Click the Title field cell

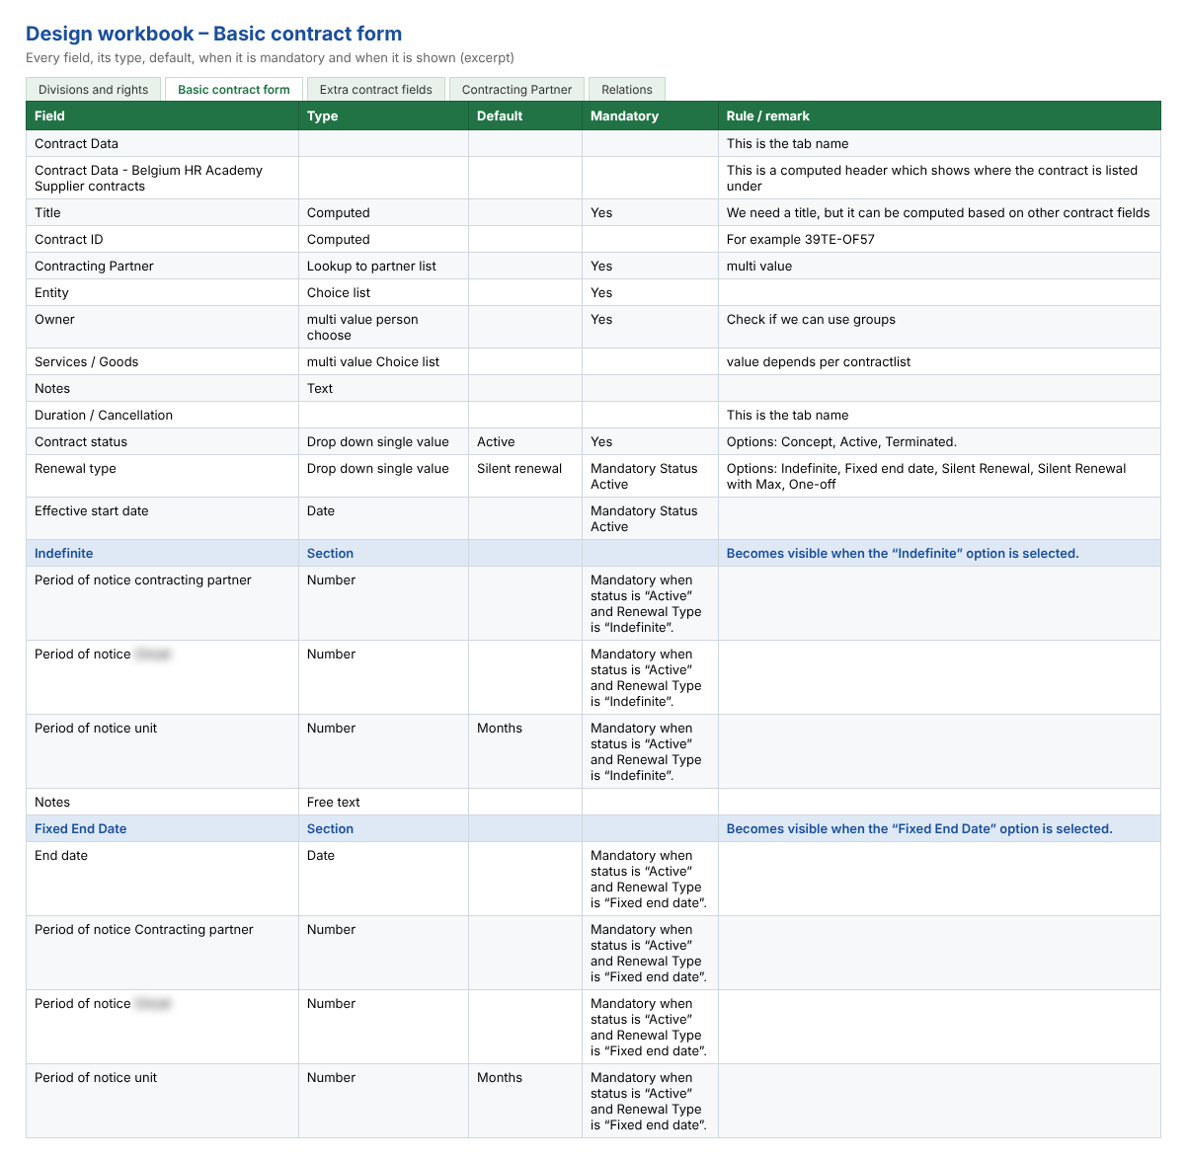point(162,212)
